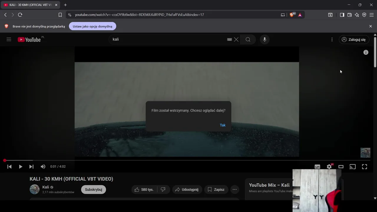Screen dimensions: 377x212
Task: Dismiss the Brave default browser bar
Action: click(371, 26)
